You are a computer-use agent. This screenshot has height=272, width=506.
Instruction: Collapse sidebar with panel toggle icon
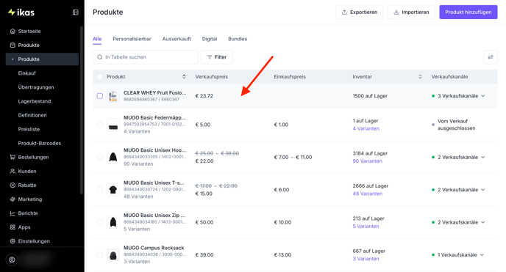point(76,12)
